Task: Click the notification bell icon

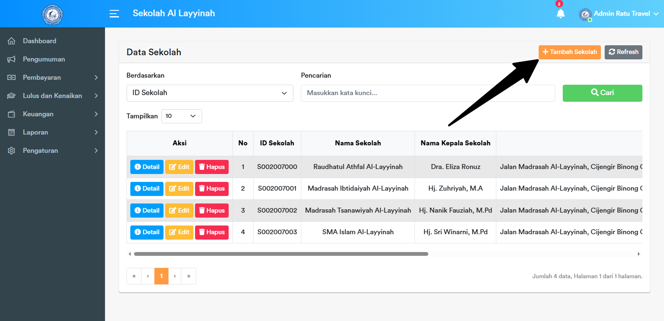Action: point(560,14)
